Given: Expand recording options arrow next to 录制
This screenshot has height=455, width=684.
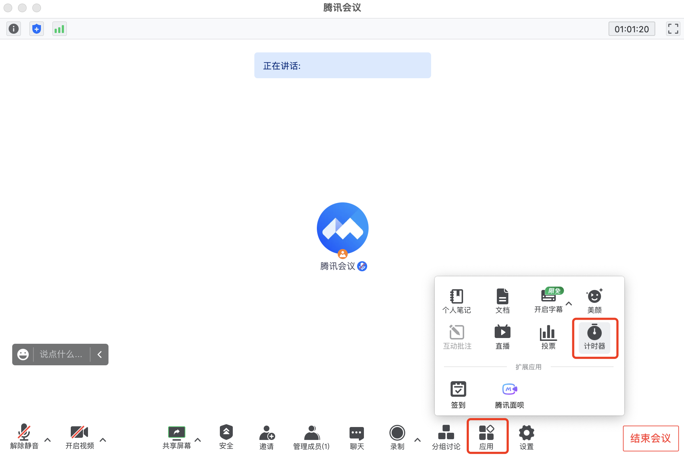Looking at the screenshot, I should (x=417, y=440).
